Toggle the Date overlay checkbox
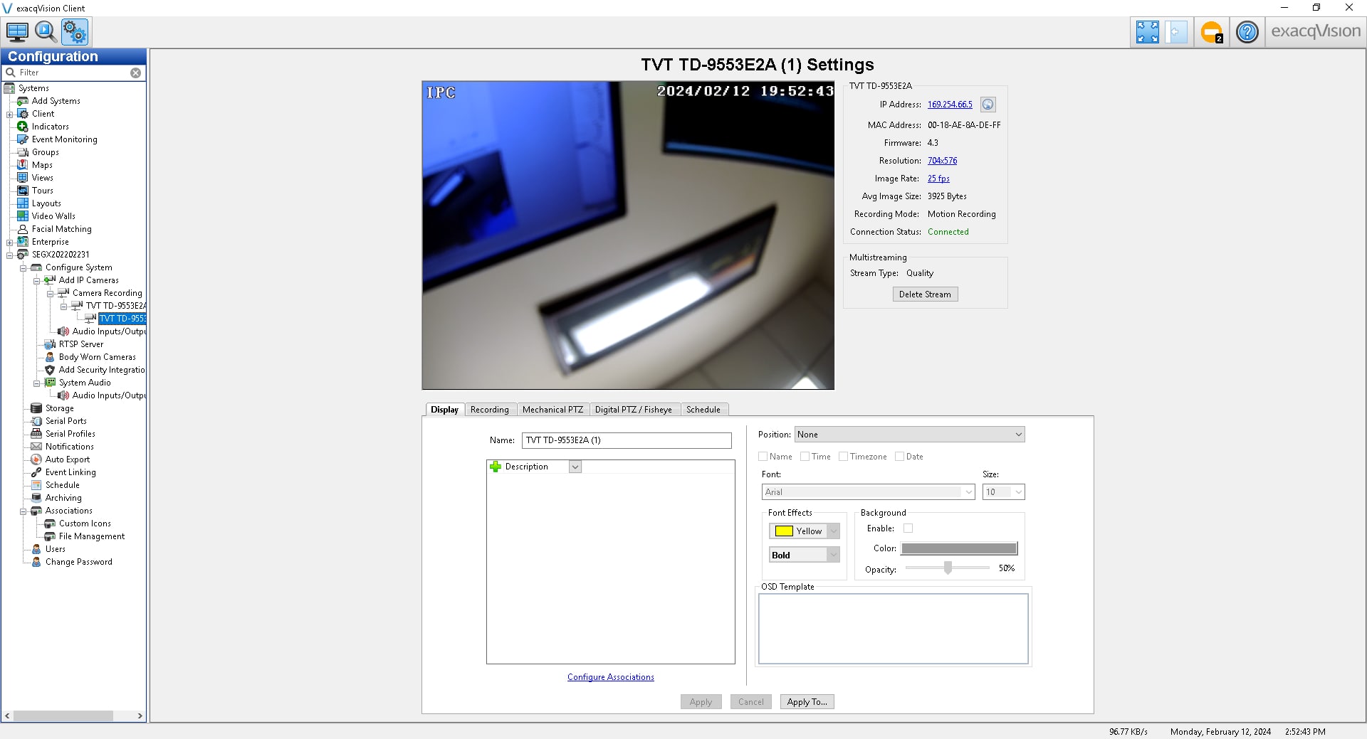1367x739 pixels. tap(899, 457)
